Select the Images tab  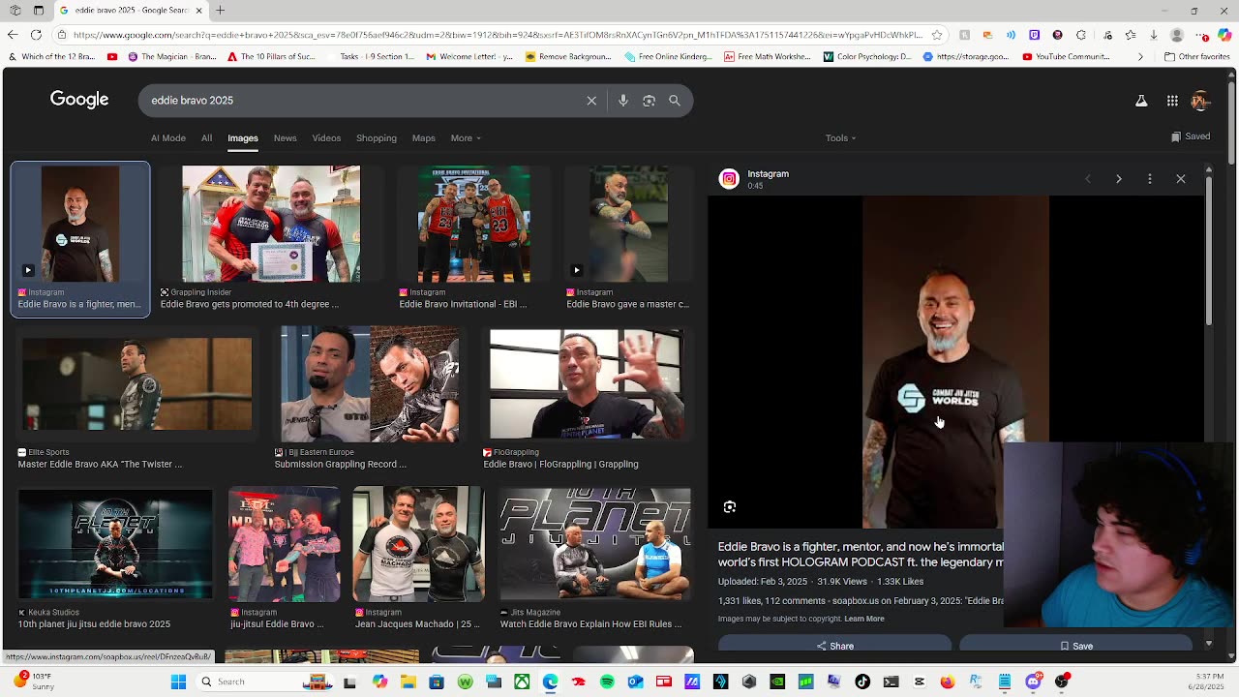click(x=243, y=138)
